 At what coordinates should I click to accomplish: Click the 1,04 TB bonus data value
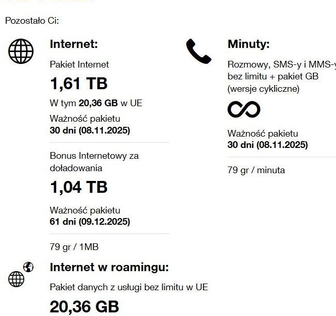point(79,188)
